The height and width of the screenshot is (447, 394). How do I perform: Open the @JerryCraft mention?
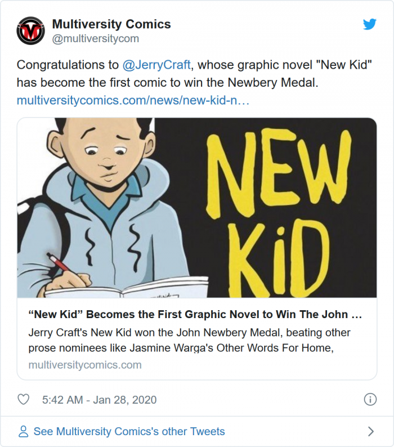[156, 65]
